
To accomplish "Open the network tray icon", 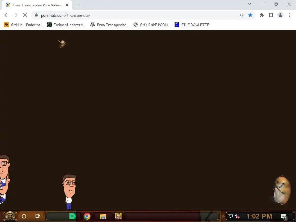I will 230,216.
